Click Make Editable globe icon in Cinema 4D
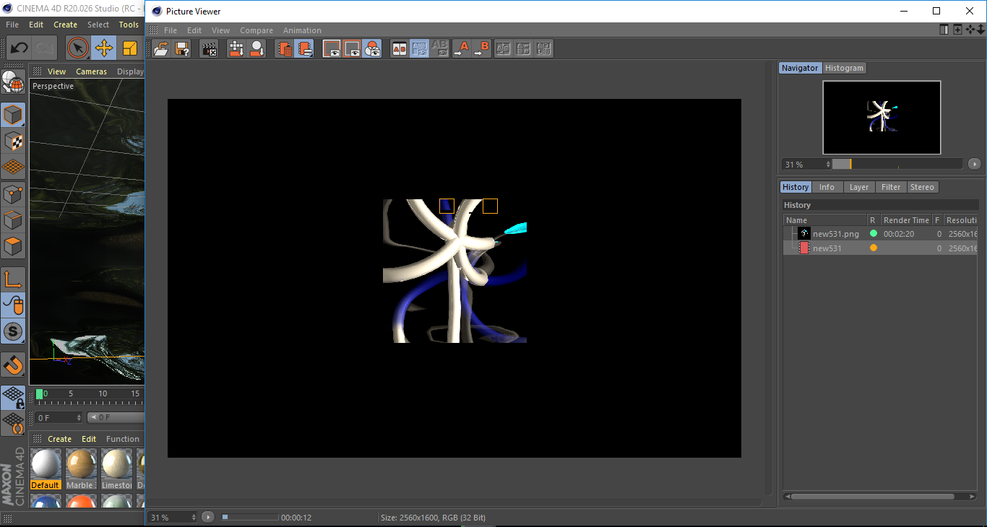Viewport: 987px width, 527px height. [13, 82]
